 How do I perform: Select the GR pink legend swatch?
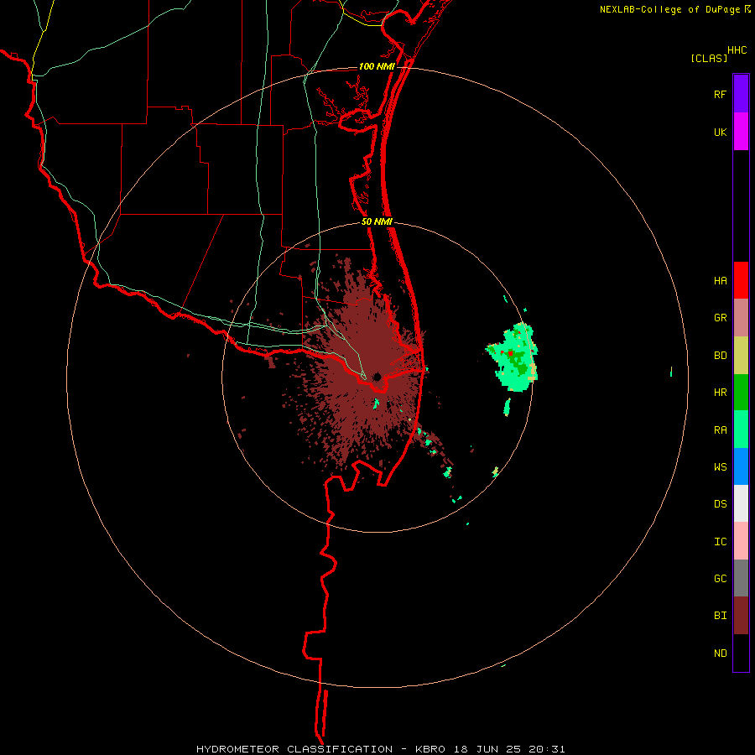(x=741, y=318)
